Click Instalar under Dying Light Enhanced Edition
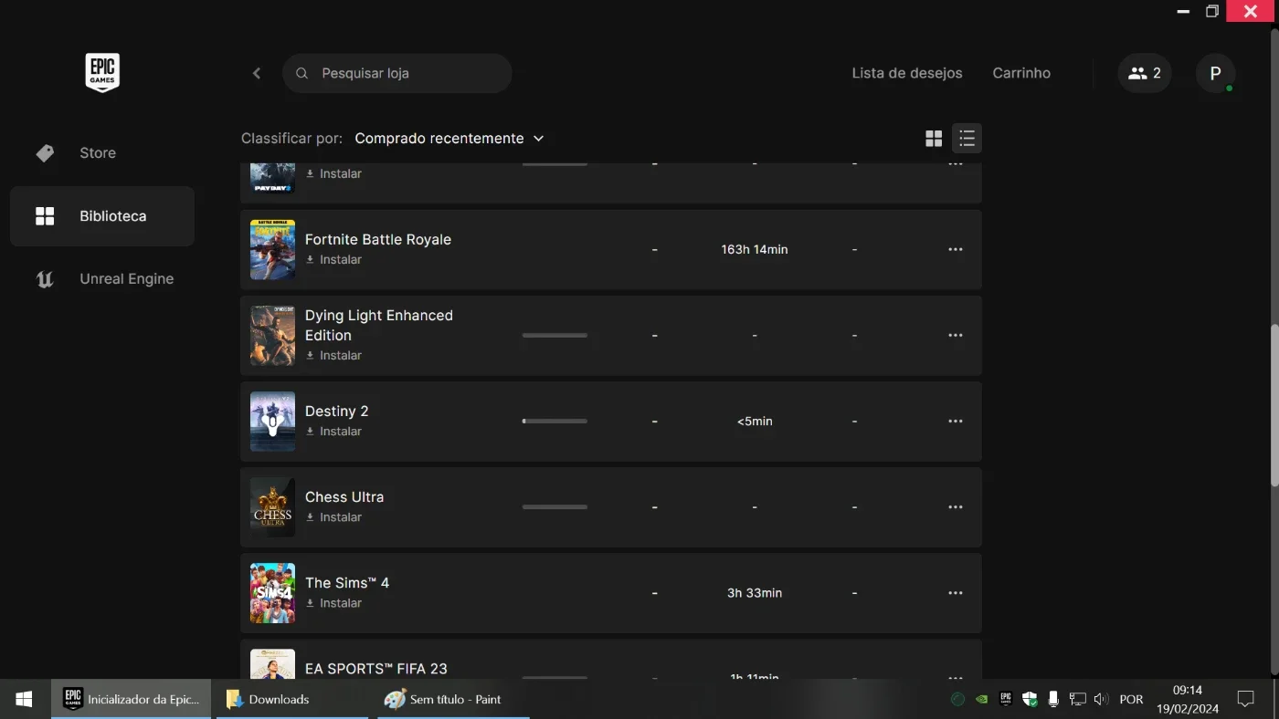1279x719 pixels. [x=333, y=356]
